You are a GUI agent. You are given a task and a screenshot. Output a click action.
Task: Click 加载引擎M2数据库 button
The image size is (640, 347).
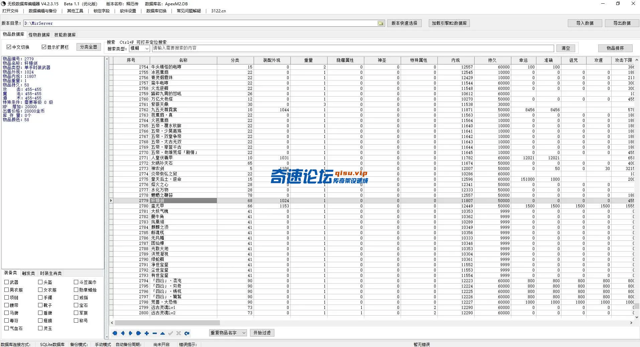pos(449,23)
